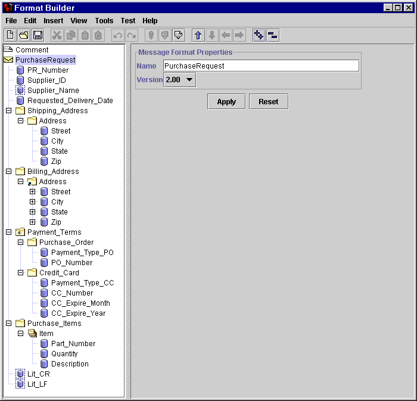Select the CC_Expire_Year field
The height and width of the screenshot is (401, 417).
79,313
